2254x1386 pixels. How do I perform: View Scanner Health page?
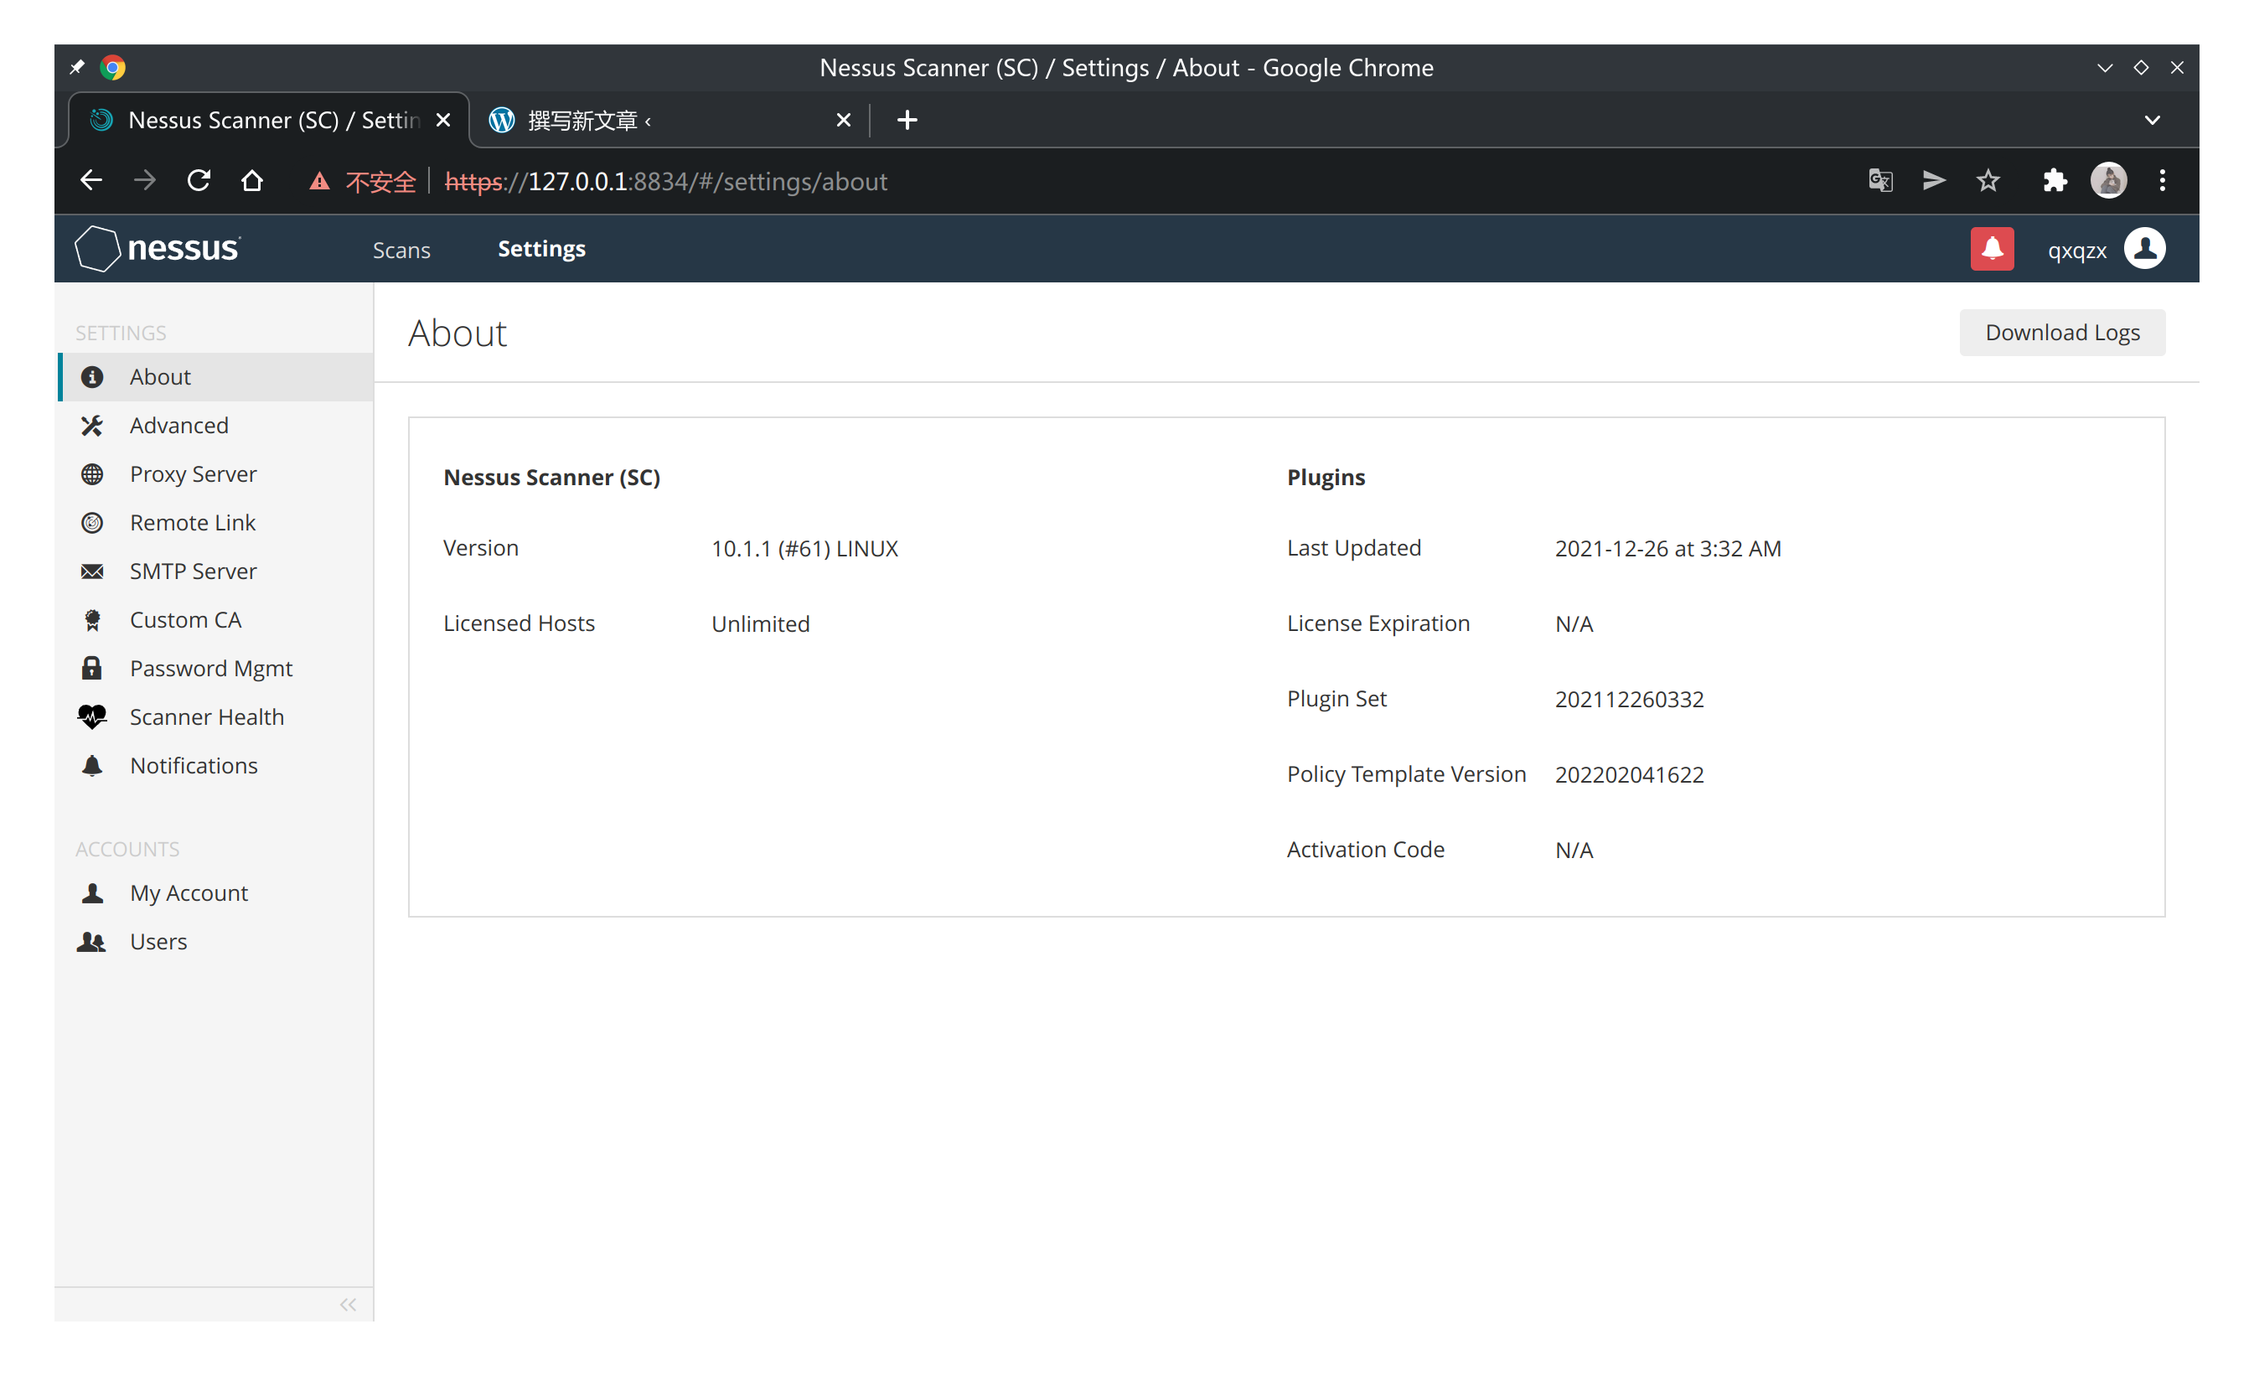[216, 716]
